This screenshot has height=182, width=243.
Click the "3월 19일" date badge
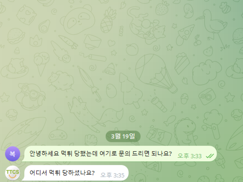[x=123, y=136]
